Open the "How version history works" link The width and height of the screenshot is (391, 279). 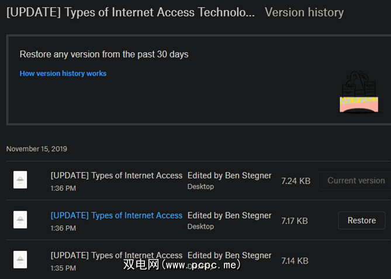click(x=63, y=74)
